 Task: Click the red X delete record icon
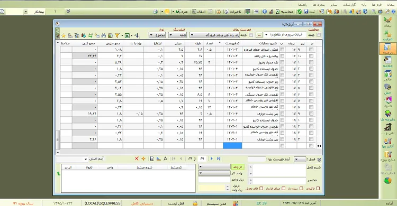tap(137, 159)
